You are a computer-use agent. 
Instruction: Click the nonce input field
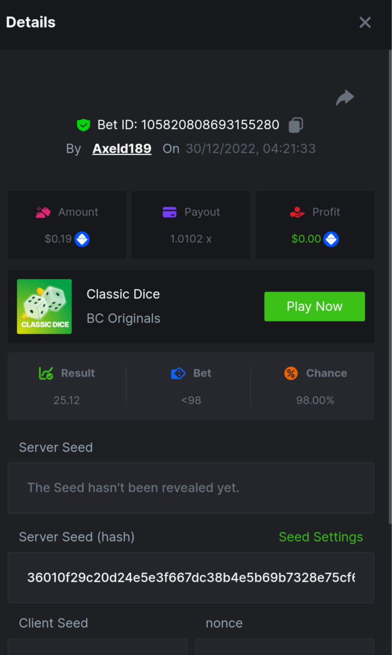(x=284, y=647)
